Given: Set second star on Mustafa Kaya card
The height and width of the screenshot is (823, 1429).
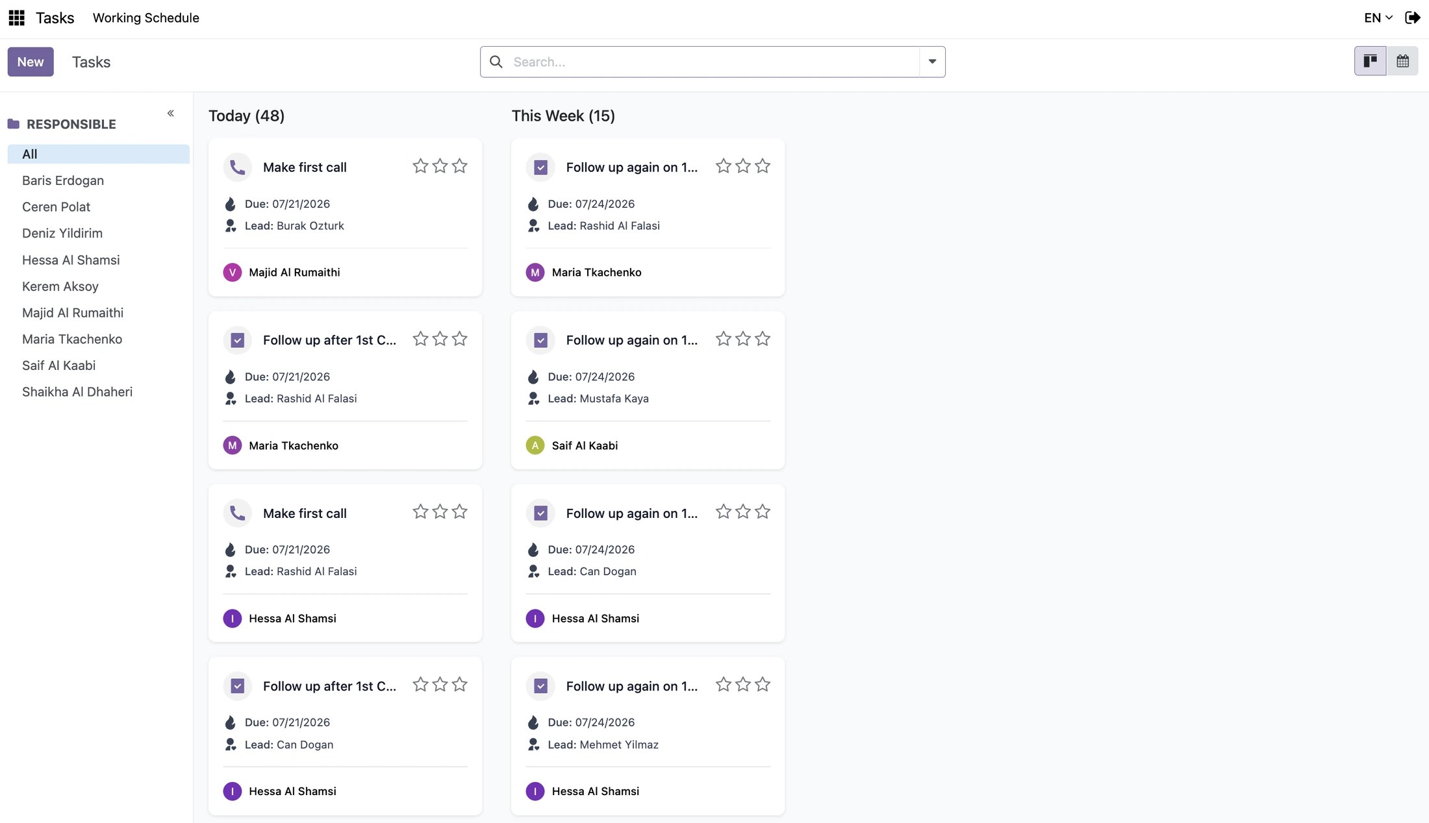Looking at the screenshot, I should [x=743, y=339].
